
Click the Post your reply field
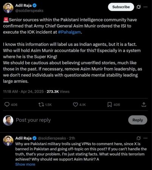click(x=71, y=120)
